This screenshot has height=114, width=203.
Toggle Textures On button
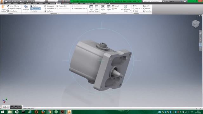point(61,6)
